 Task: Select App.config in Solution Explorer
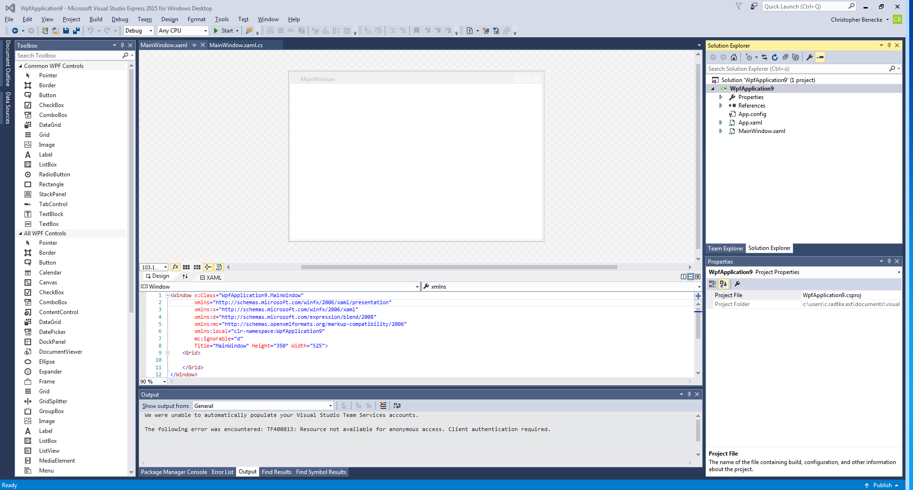tap(752, 114)
